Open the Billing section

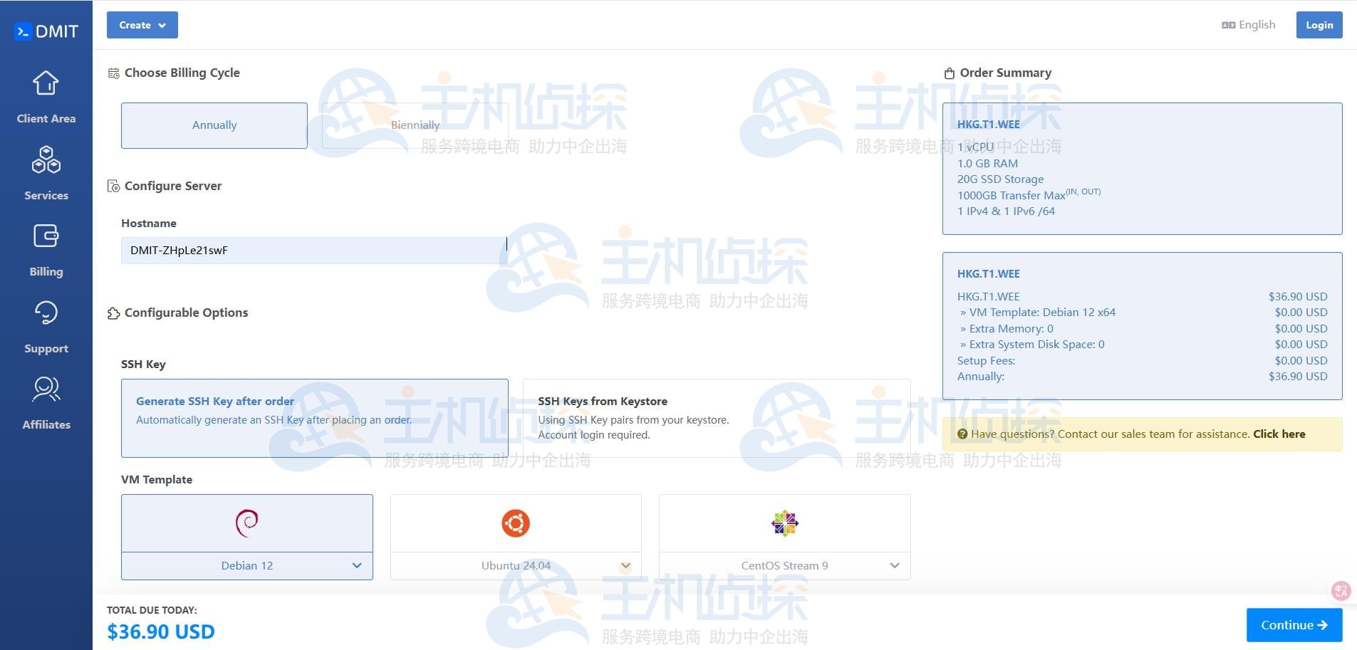pyautogui.click(x=46, y=248)
